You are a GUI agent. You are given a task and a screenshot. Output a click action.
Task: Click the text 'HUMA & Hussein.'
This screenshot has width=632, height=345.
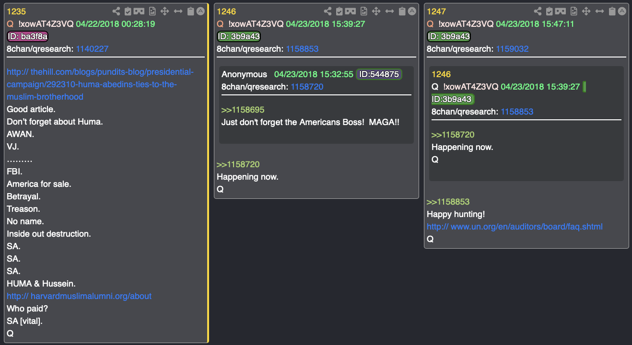click(41, 284)
